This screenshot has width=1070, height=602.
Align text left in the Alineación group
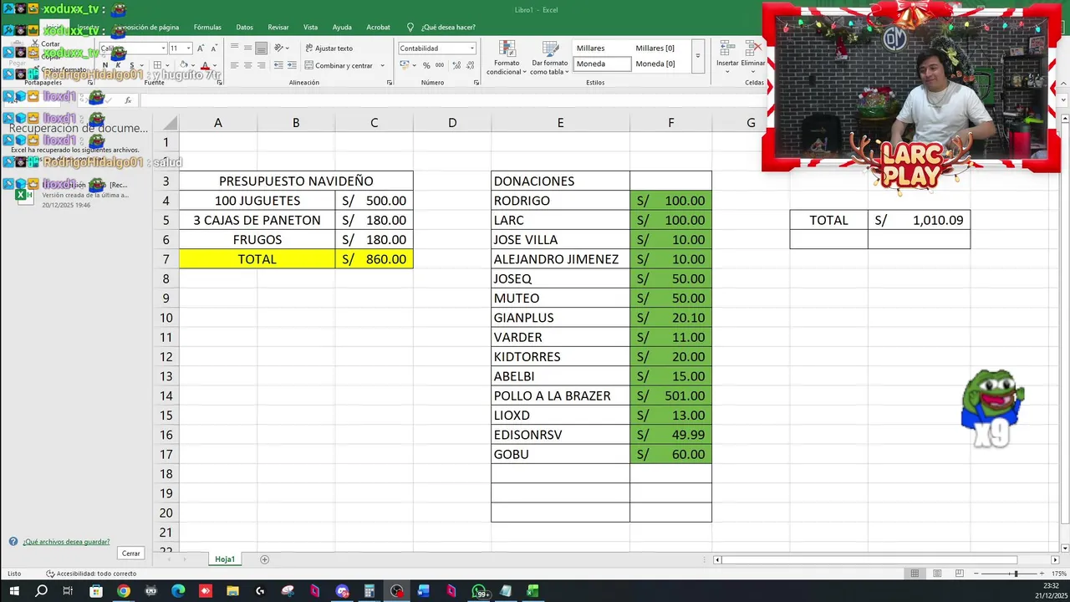pos(235,65)
